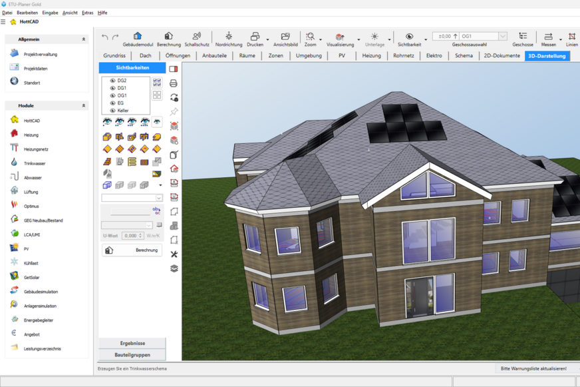Click the Drucken printer icon
This screenshot has width=580, height=387.
point(256,35)
